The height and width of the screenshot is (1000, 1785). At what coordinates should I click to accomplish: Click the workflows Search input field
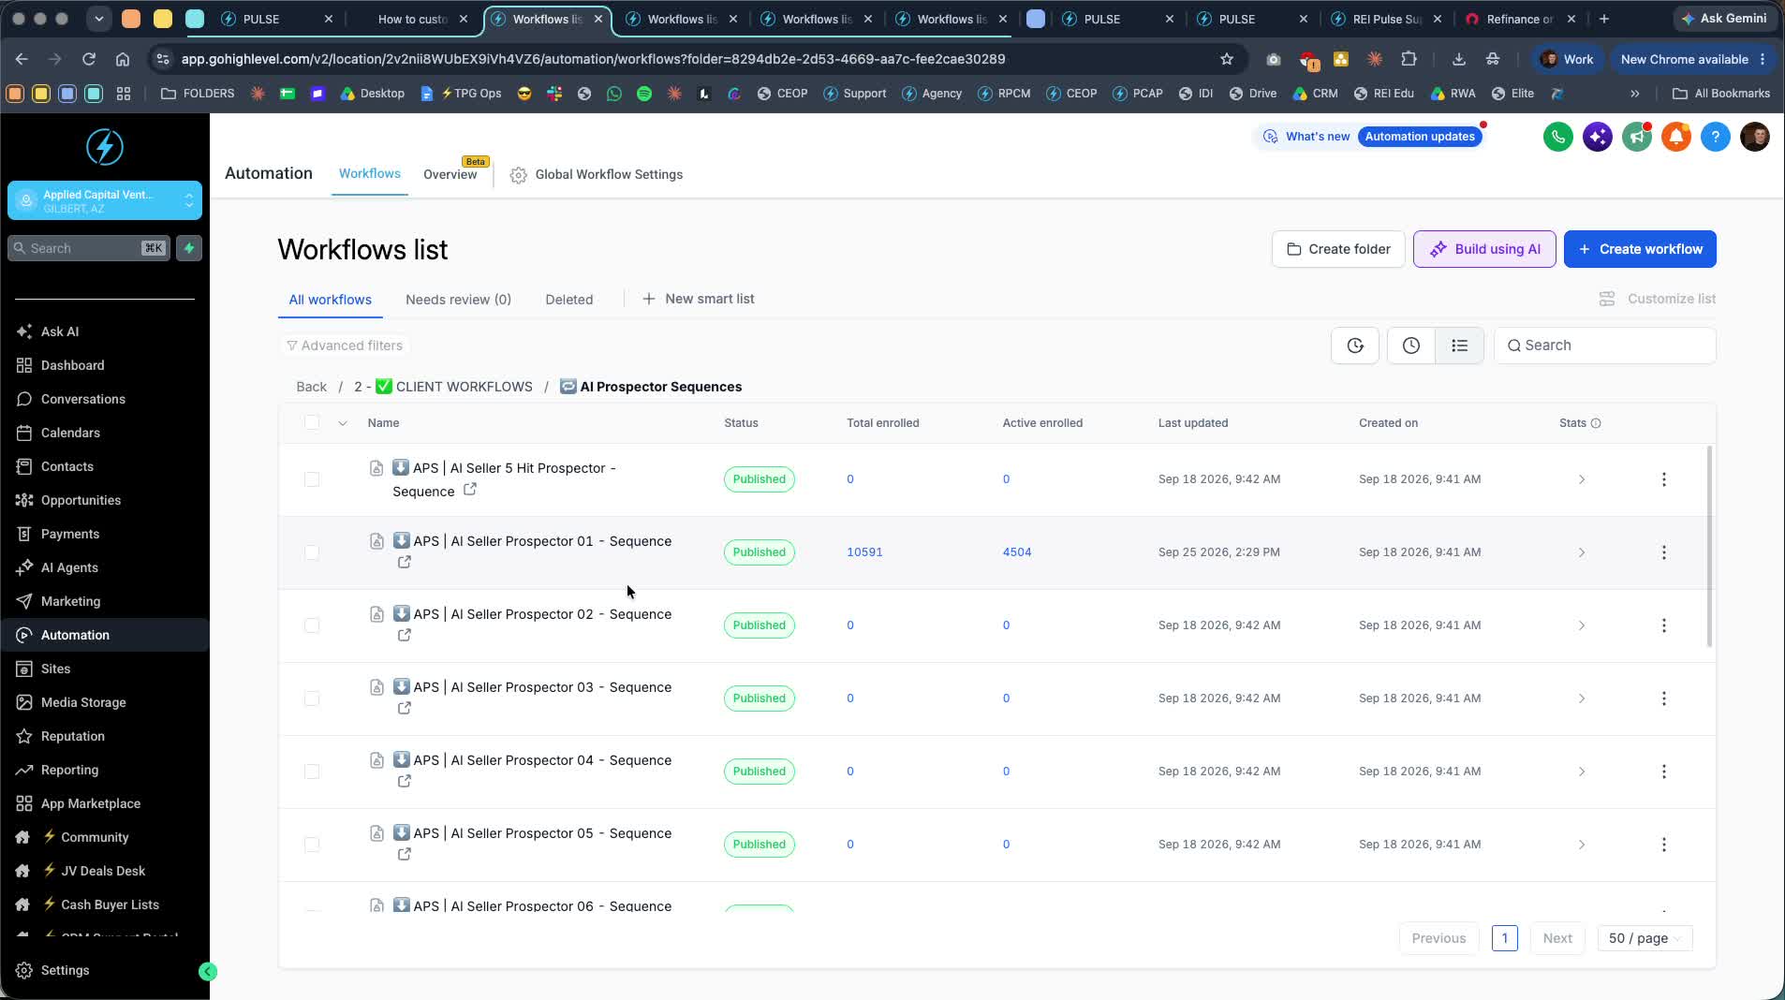pyautogui.click(x=1605, y=346)
